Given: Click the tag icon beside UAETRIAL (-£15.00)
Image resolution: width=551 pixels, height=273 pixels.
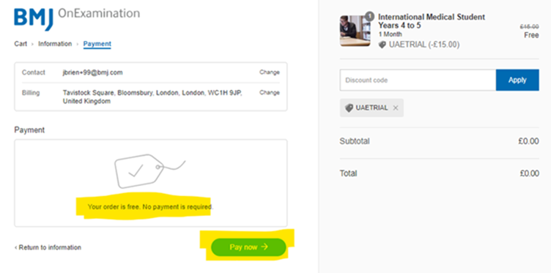Looking at the screenshot, I should coord(382,45).
